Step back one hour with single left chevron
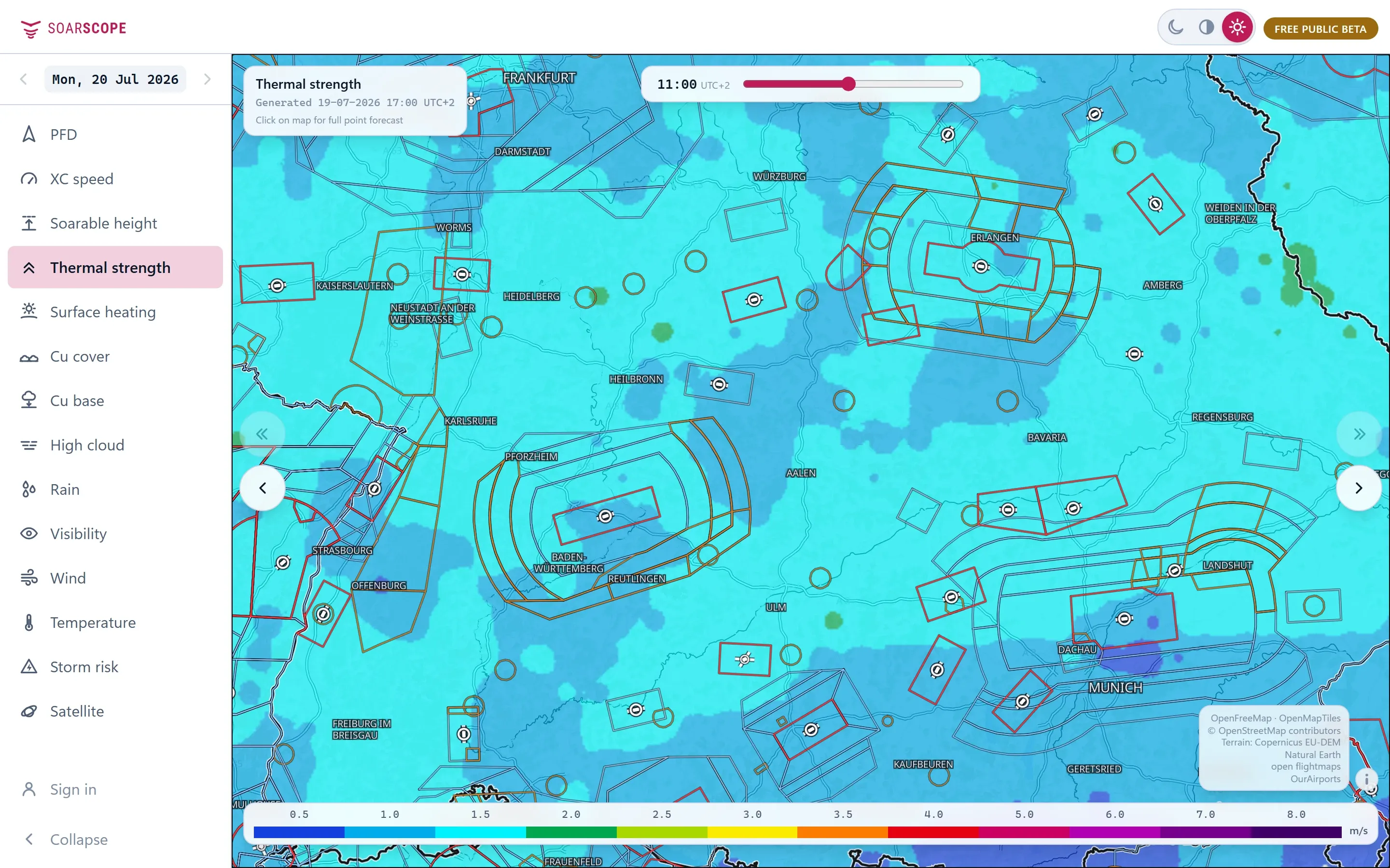 coord(263,488)
